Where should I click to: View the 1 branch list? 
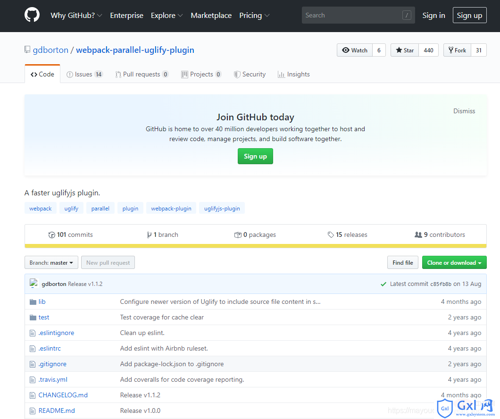coord(162,235)
